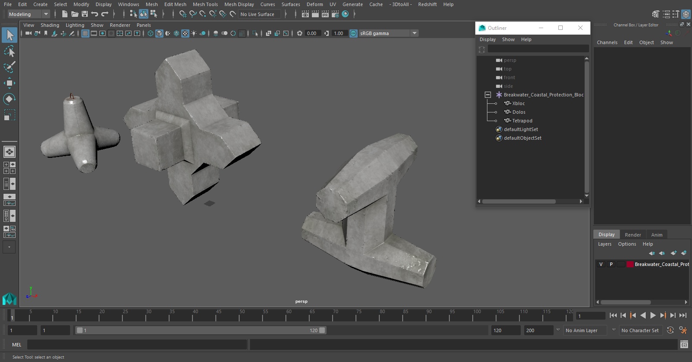Viewport: 692px width, 362px height.
Task: Select the Dolos node in Outliner
Action: coord(519,112)
